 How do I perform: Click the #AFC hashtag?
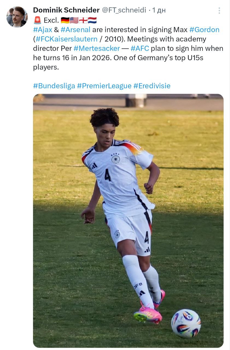click(x=140, y=49)
